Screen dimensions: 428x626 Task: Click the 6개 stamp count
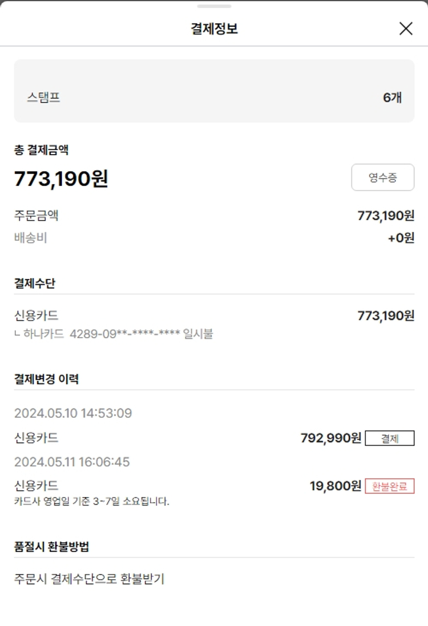(392, 97)
